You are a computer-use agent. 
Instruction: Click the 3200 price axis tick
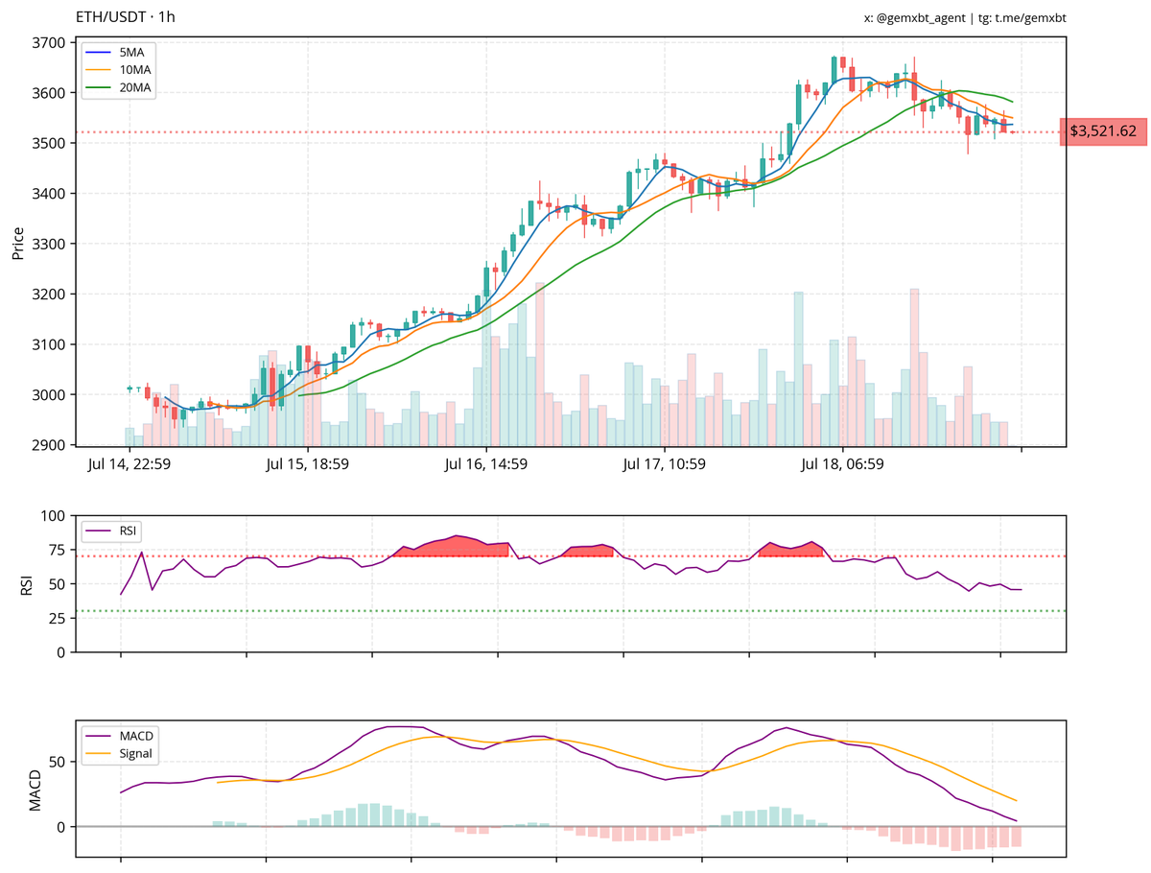[48, 295]
